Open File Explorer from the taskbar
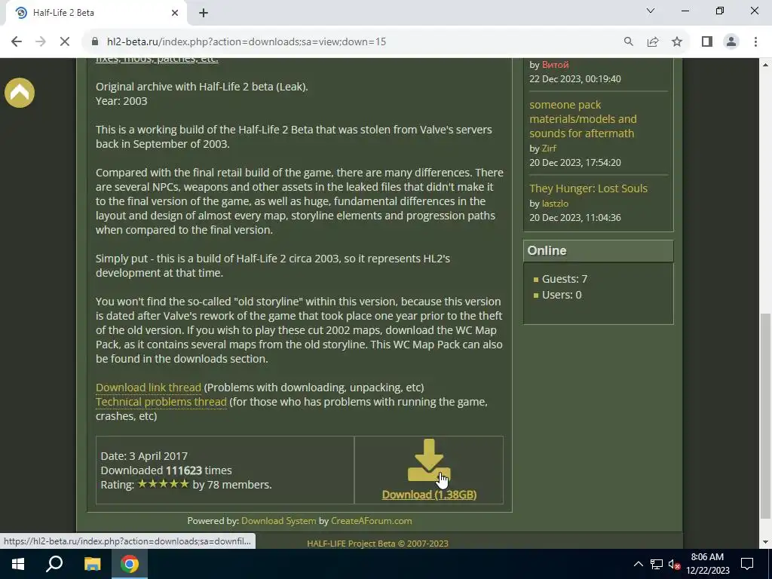Viewport: 772px width, 579px height. point(92,564)
